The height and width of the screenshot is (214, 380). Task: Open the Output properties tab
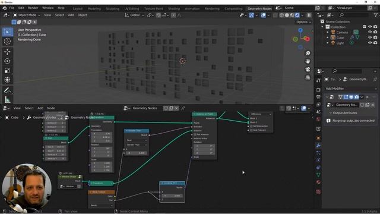318,97
